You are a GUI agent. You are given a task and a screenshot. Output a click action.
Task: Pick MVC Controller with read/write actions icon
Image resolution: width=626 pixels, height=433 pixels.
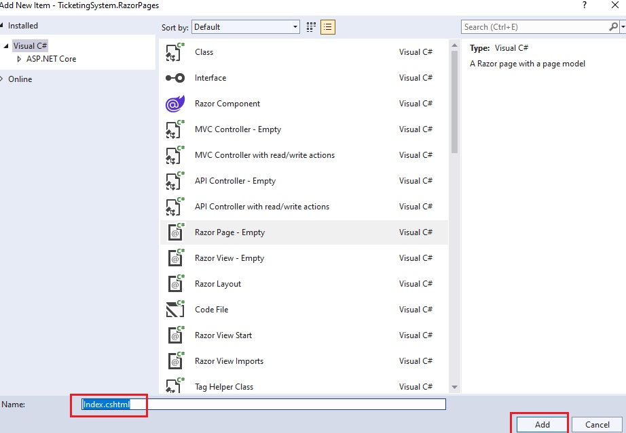coord(175,155)
